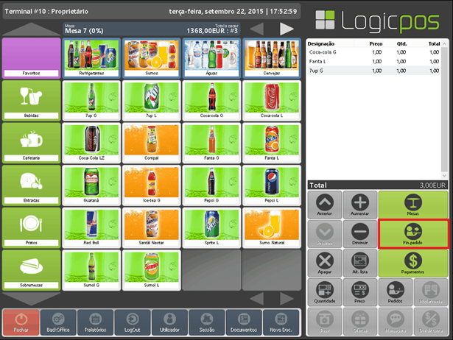This screenshot has height=340, width=453.
Task: Go to next subcategory page arrow
Action: coord(287,29)
